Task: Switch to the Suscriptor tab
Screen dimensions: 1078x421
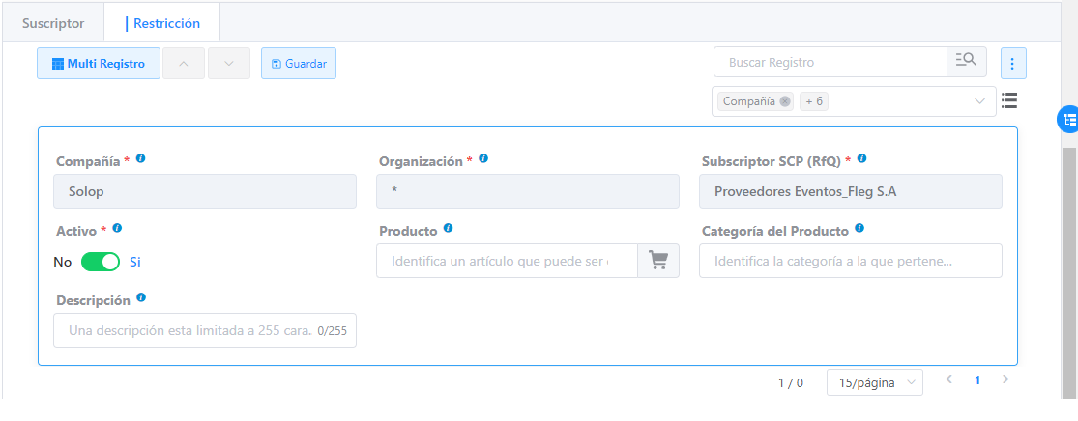Action: tap(53, 22)
